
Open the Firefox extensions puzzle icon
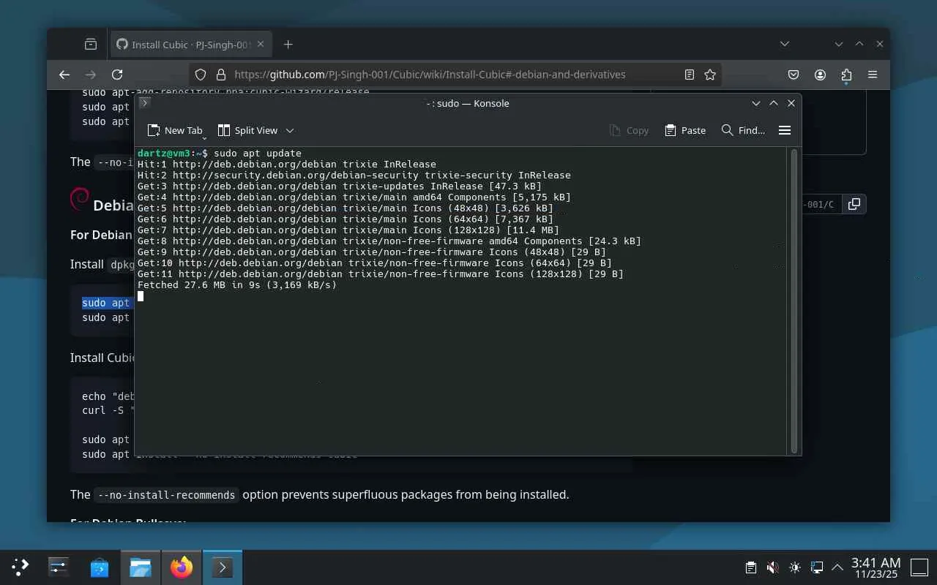click(x=846, y=75)
